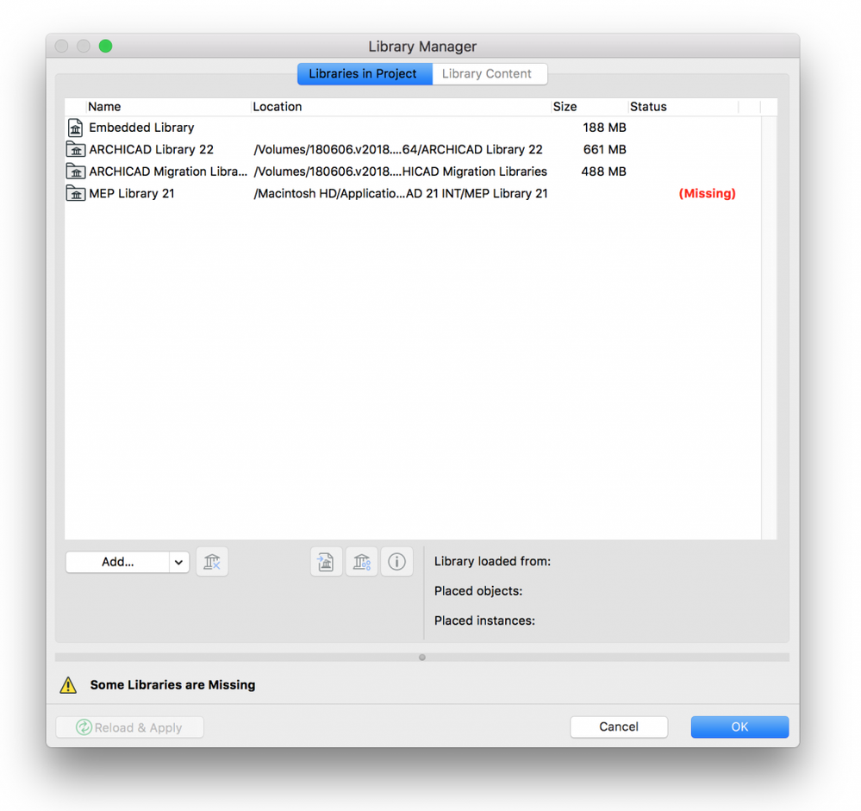The height and width of the screenshot is (811, 861).
Task: Open library settings gear icon
Action: click(361, 562)
